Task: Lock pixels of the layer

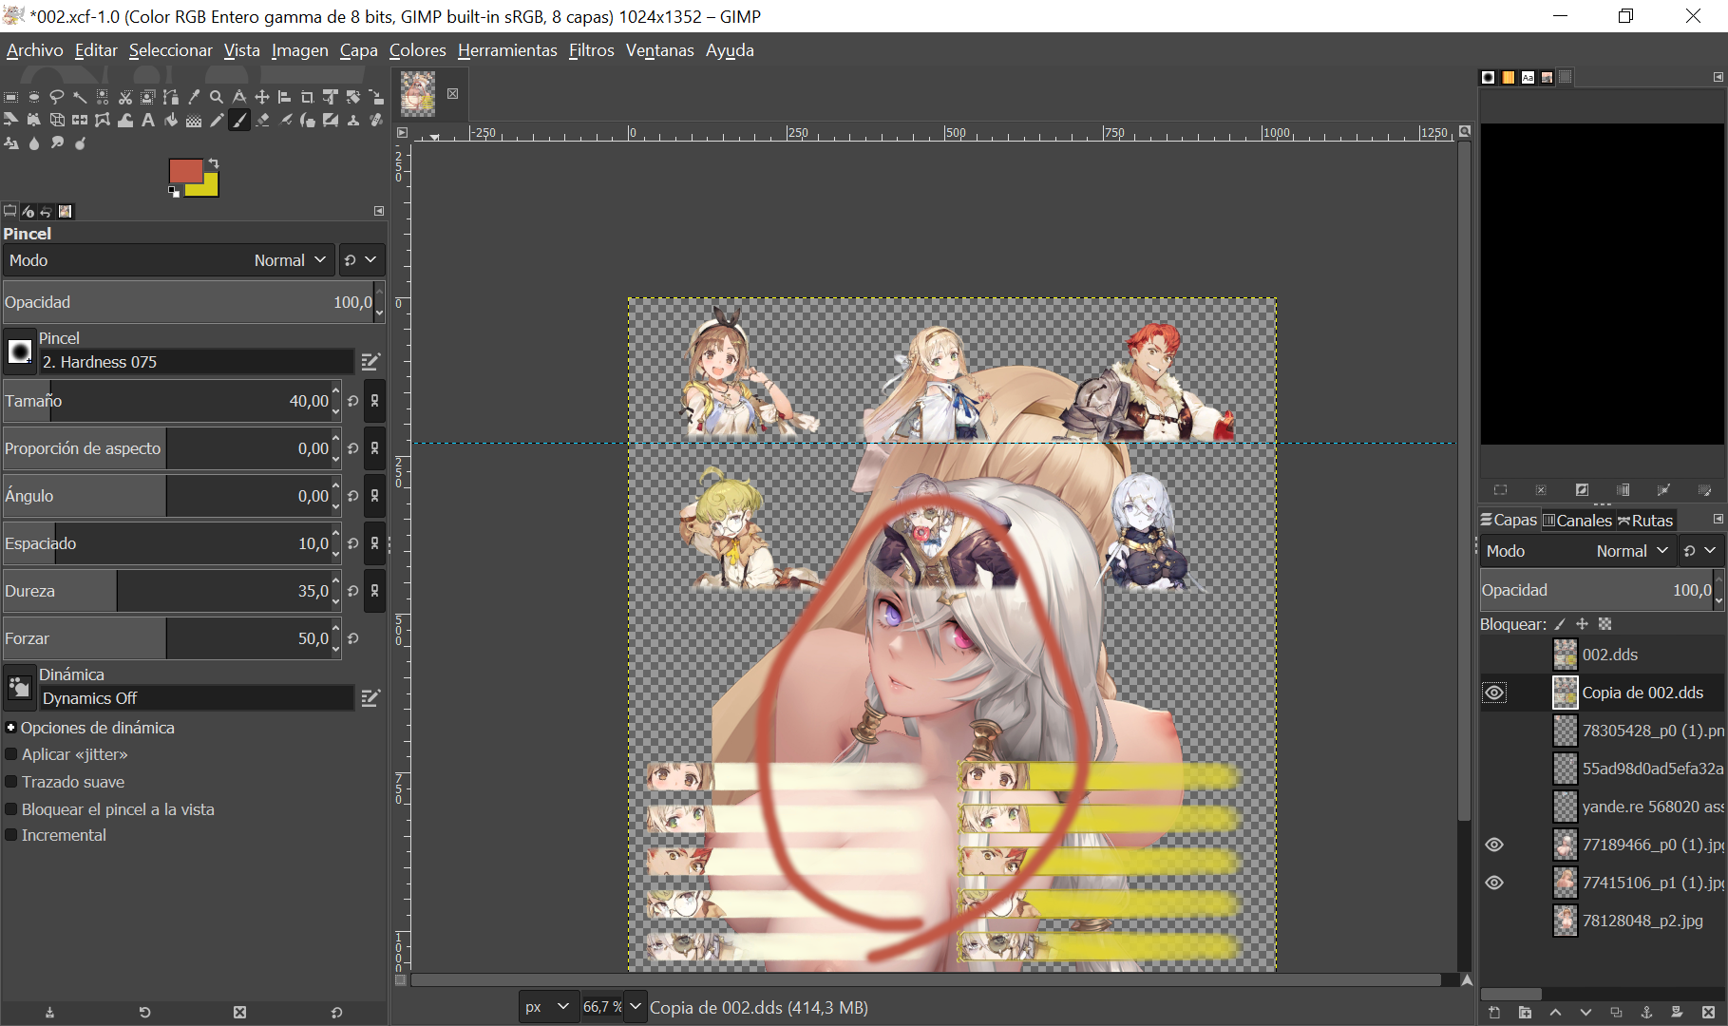Action: 1560,624
